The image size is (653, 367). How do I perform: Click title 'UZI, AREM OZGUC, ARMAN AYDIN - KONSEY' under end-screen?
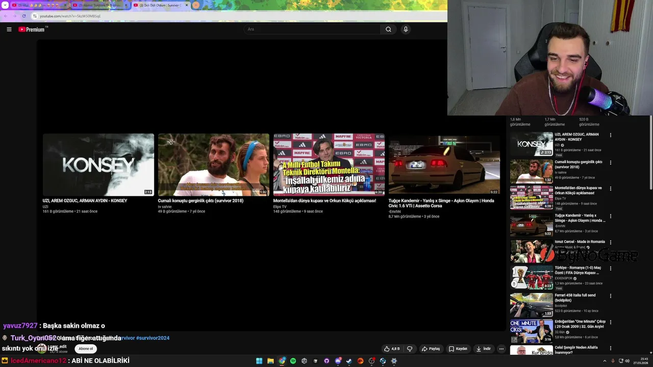click(85, 201)
